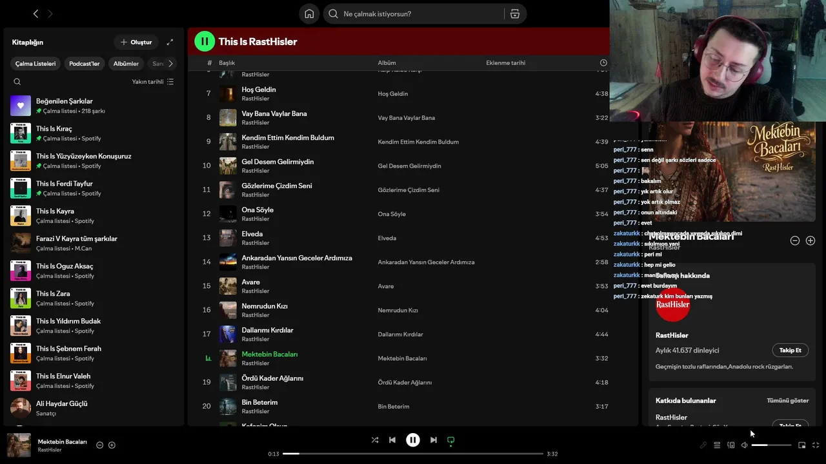Open Beğenilen Şarkılar heart playlist icon

[x=21, y=106]
